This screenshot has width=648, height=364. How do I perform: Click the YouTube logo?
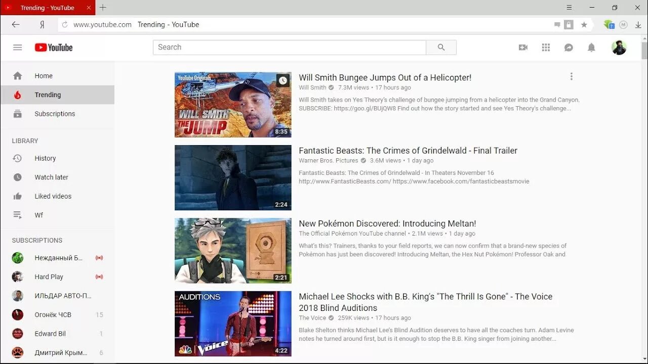pos(54,48)
